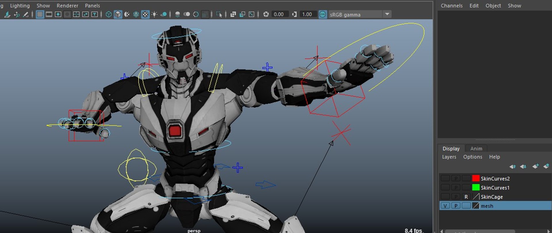Toggle the X-ray joints icon
The width and height of the screenshot is (552, 233).
252,14
